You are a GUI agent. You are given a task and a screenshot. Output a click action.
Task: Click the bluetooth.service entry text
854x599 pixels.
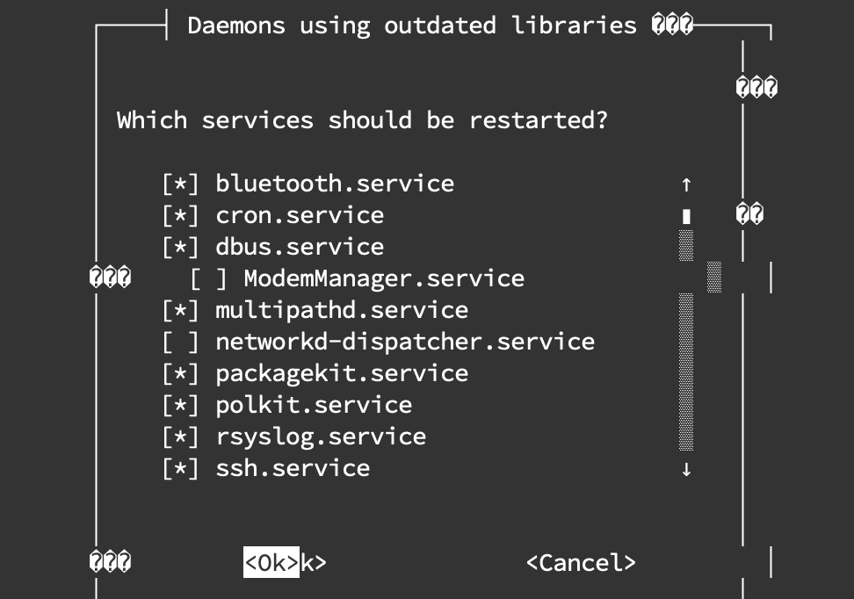point(335,184)
